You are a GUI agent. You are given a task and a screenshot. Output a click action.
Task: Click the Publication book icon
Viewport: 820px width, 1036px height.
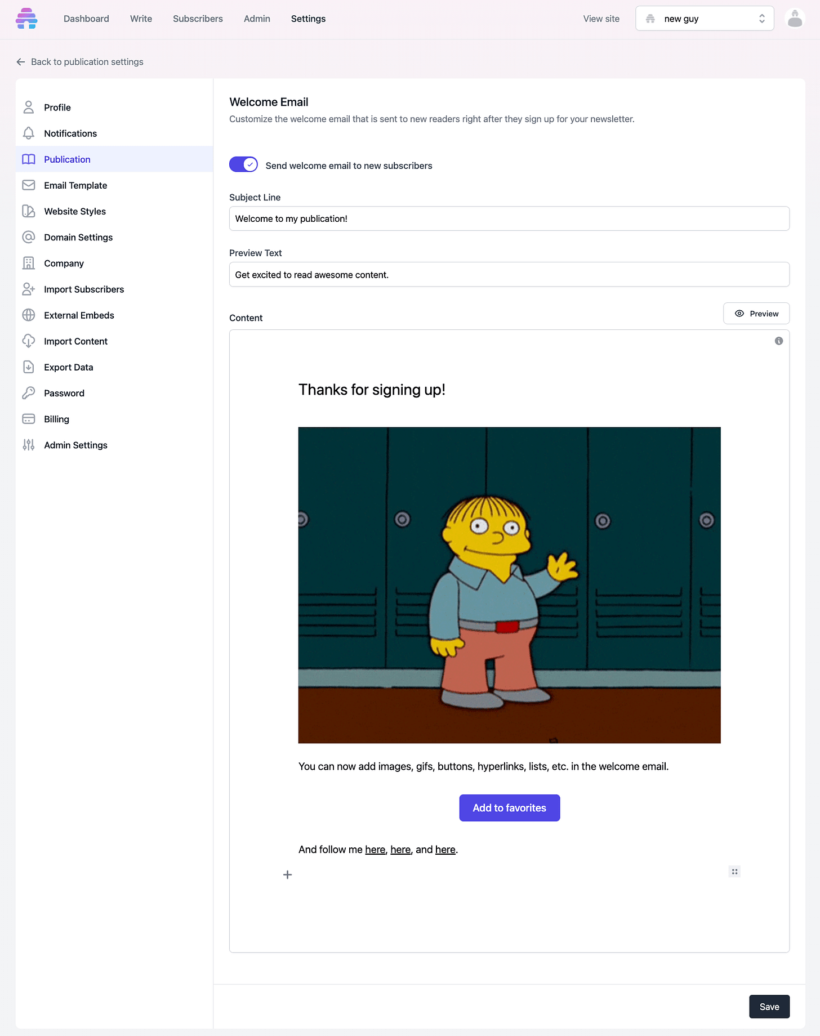coord(29,159)
